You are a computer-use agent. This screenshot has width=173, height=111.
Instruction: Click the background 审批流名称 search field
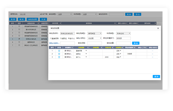pyautogui.click(x=117, y=14)
